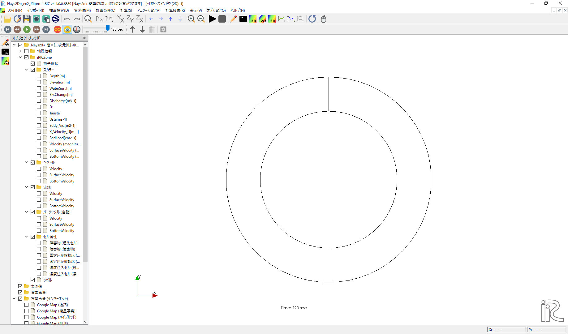Image resolution: width=568 pixels, height=334 pixels.
Task: Open the graph window line chart icon
Action: coord(282,19)
